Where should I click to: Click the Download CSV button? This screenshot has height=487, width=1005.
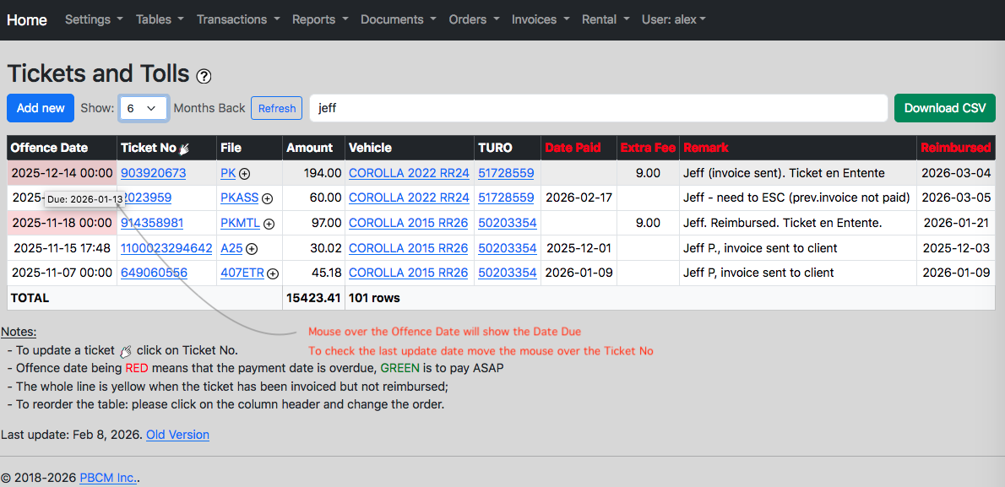pos(945,108)
